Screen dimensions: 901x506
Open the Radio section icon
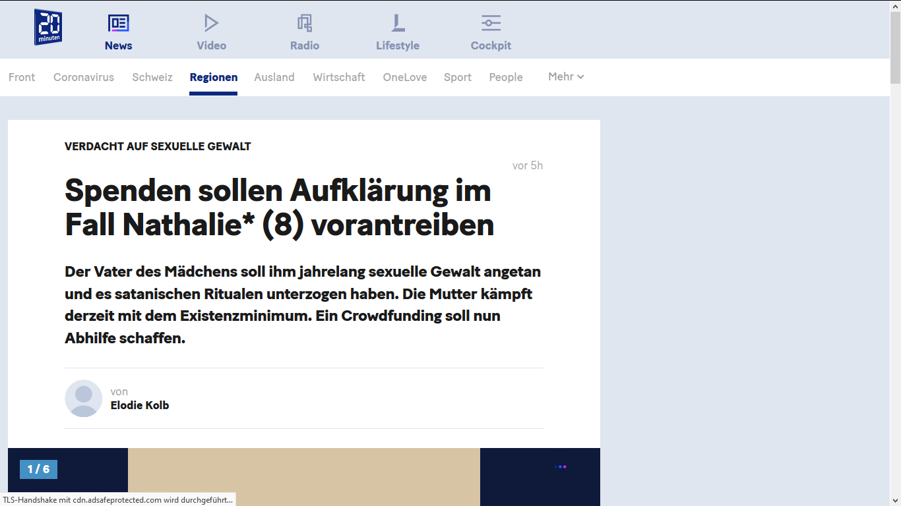pyautogui.click(x=304, y=24)
